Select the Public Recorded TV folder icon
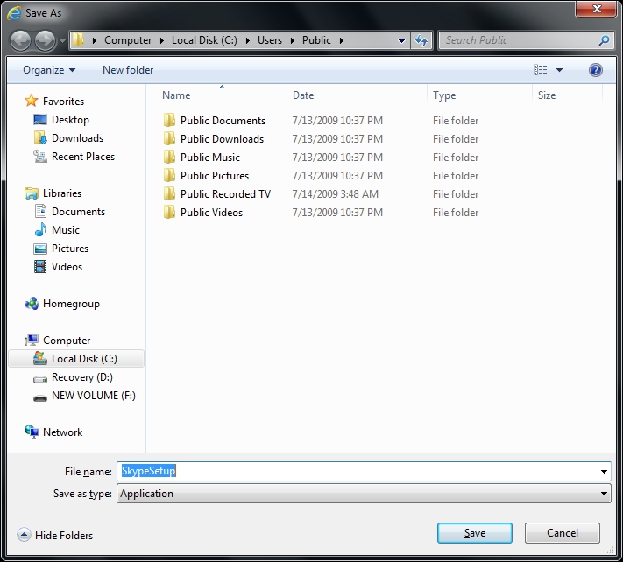The height and width of the screenshot is (562, 623). tap(169, 194)
